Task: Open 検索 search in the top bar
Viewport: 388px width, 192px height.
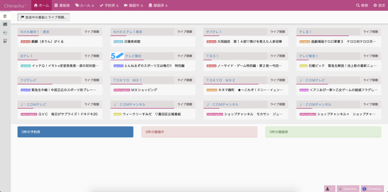Action: point(362,5)
